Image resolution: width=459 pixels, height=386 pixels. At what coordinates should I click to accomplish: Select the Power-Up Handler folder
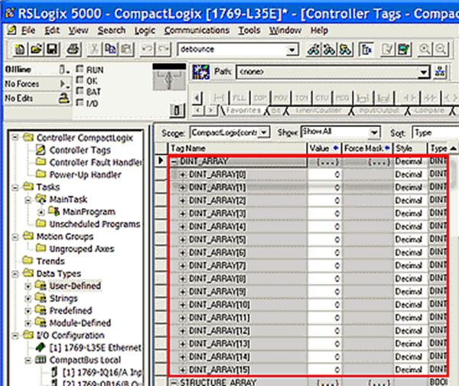[85, 175]
